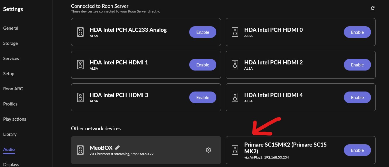Open the General settings section
This screenshot has height=167, width=389.
pos(11,28)
